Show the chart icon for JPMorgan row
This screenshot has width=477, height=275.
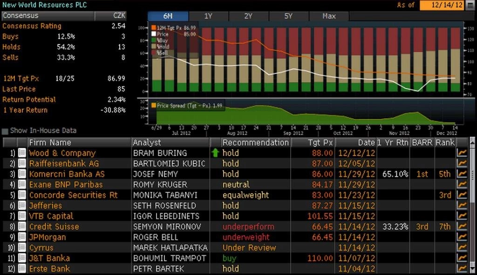[x=462, y=237]
